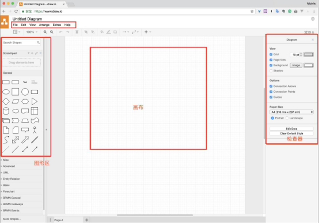Toggle the Connection Arrows checkbox
Screen dimensions: 319x223
pyautogui.click(x=271, y=86)
